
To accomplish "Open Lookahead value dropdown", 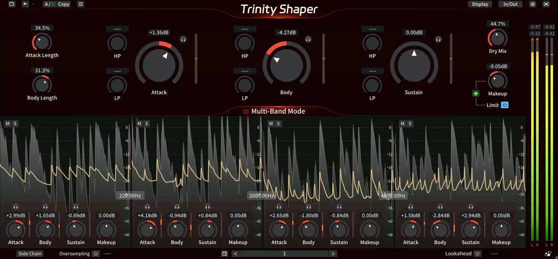I will [494, 254].
